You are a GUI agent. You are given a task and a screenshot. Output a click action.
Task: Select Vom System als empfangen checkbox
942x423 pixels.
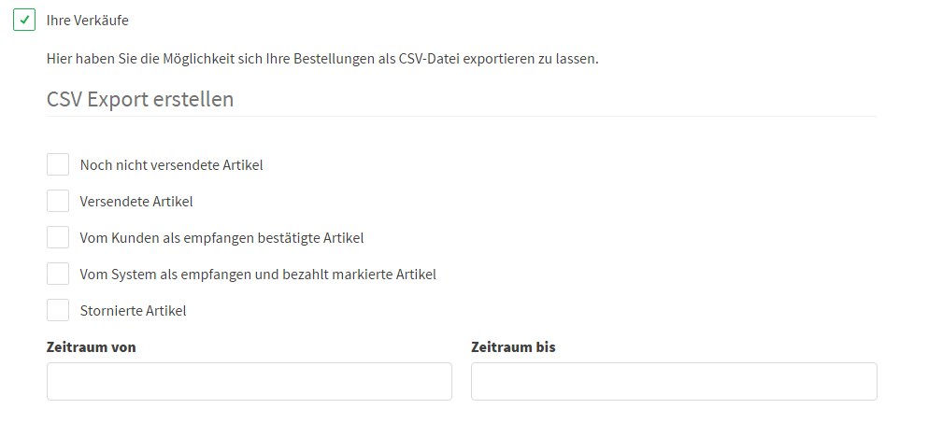(x=58, y=275)
